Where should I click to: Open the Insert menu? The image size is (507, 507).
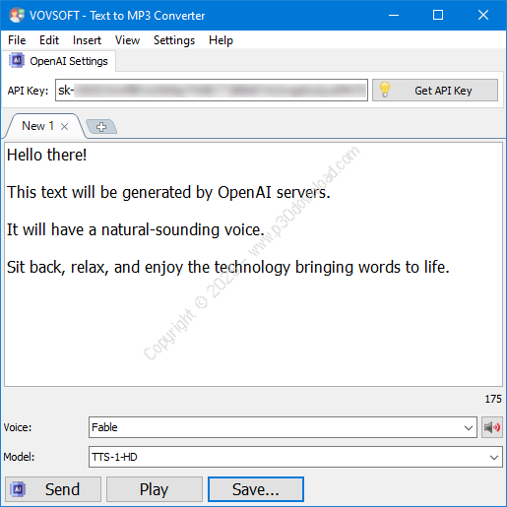[x=87, y=40]
